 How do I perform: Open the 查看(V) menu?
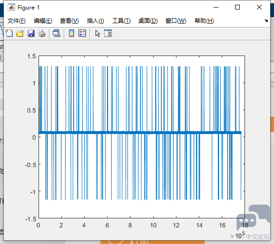(x=69, y=21)
